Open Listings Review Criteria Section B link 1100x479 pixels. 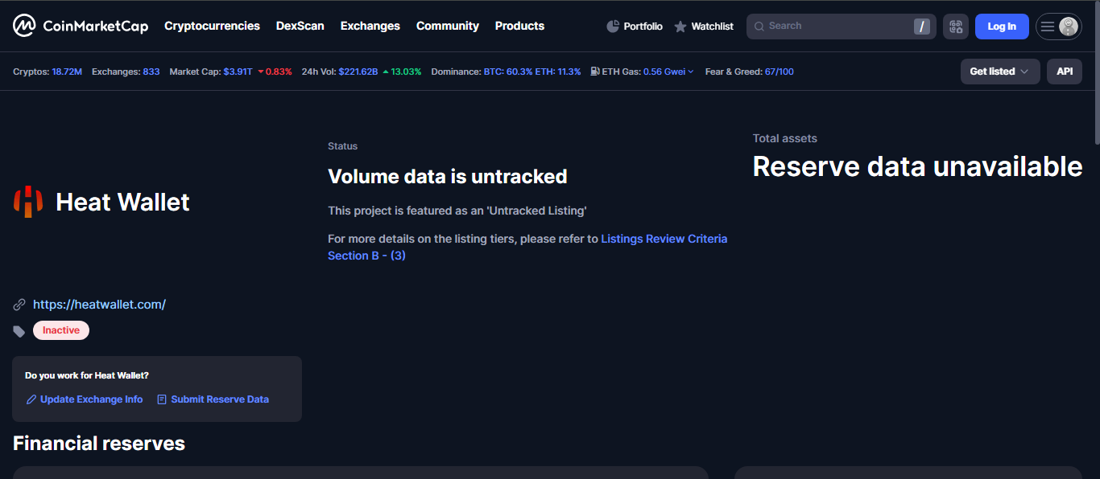[x=527, y=247]
